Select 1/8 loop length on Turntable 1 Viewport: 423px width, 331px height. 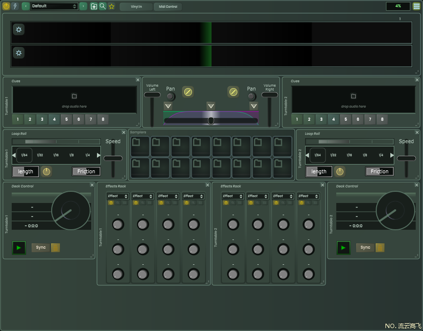[72, 155]
